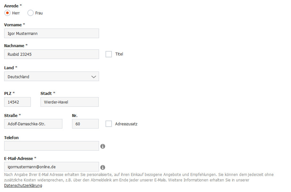Image resolution: width=291 pixels, height=192 pixels.
Task: Select the Frau radio button
Action: 31,13
